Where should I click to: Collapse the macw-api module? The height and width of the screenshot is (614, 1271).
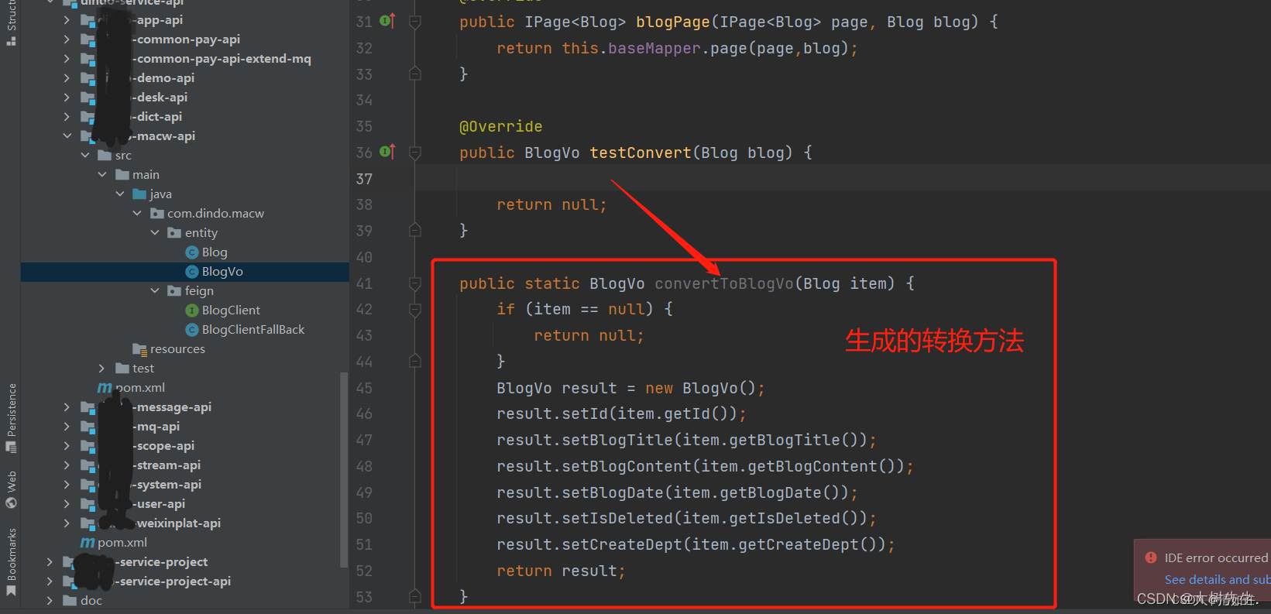(67, 136)
